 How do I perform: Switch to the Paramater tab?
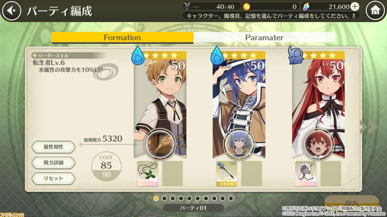(265, 37)
